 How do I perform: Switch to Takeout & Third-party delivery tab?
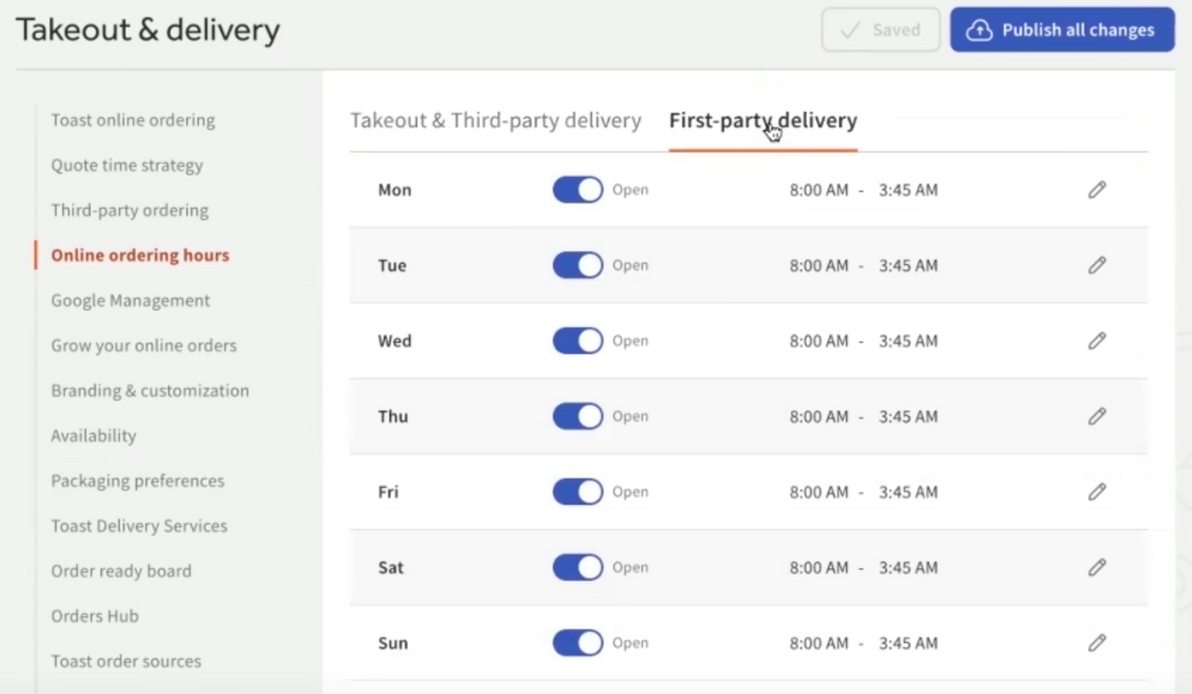click(495, 121)
